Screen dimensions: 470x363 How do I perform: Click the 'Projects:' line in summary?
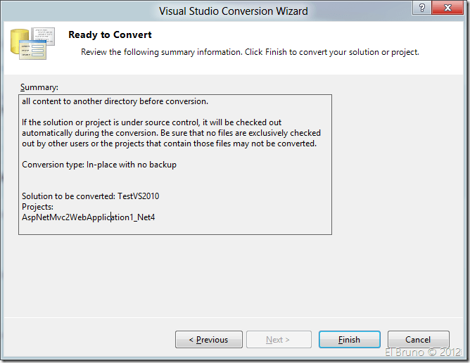[38, 208]
